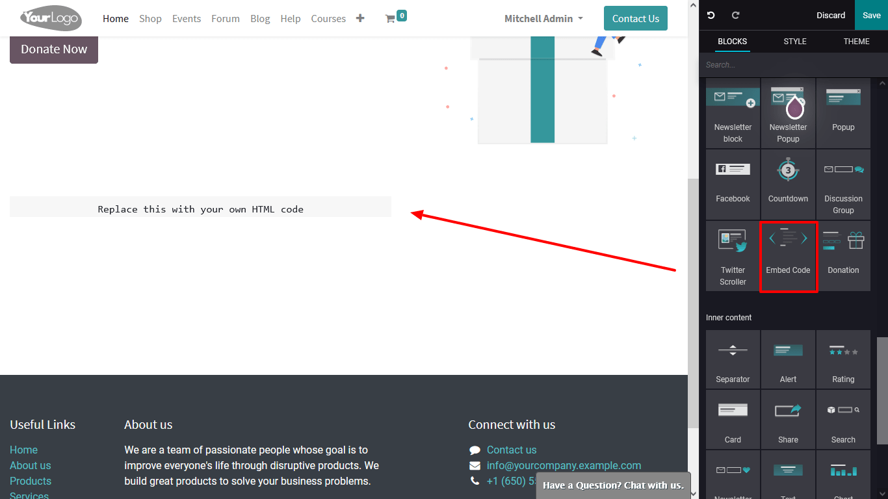888x499 pixels.
Task: Open the Mitchell Admin user dropdown
Action: click(x=543, y=18)
